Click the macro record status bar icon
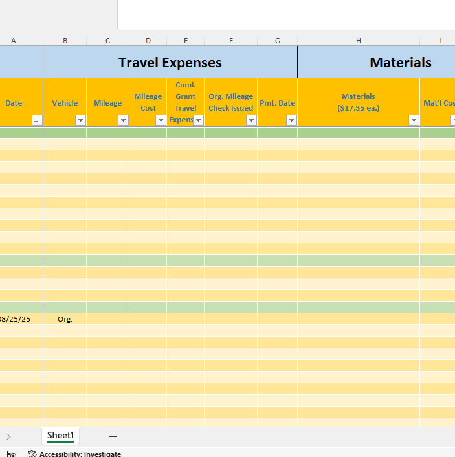Image resolution: width=455 pixels, height=457 pixels. coord(12,454)
